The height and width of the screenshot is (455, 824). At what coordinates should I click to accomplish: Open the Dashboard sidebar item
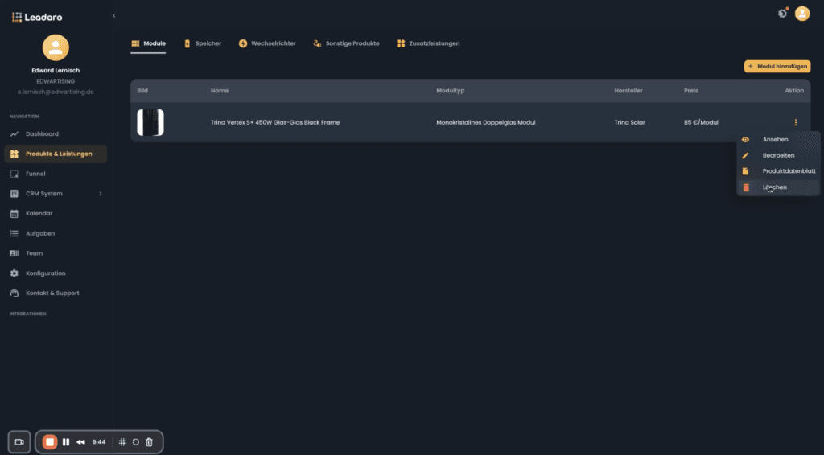point(56,133)
